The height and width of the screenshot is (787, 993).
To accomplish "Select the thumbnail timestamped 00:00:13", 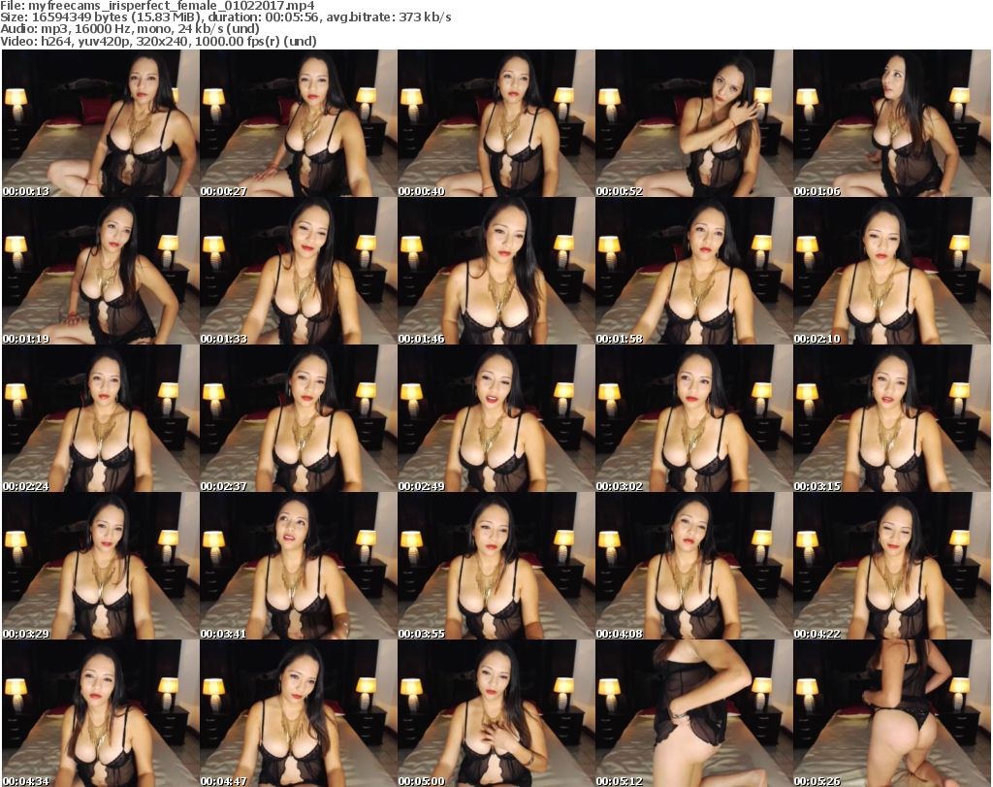I will (100, 123).
